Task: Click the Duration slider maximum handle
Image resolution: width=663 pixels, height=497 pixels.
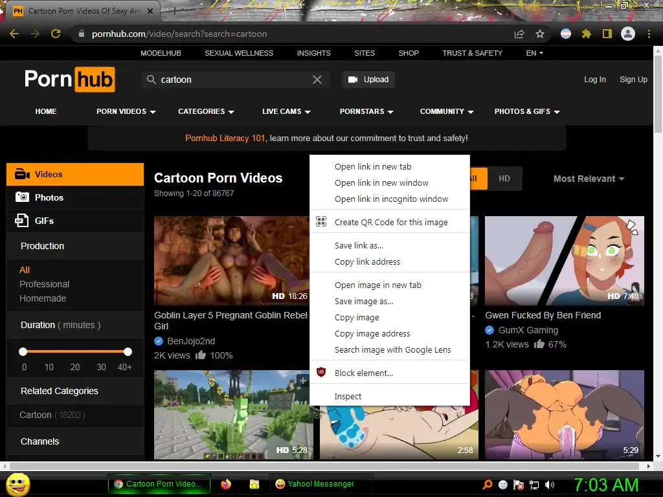Action: pyautogui.click(x=128, y=351)
